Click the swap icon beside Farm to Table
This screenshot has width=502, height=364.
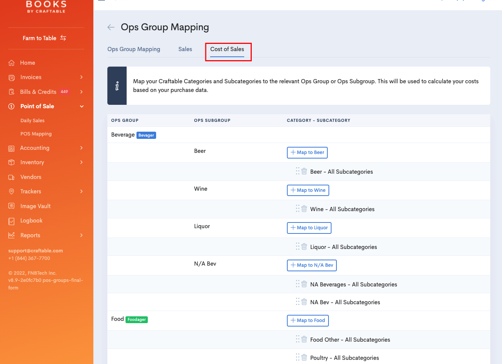coord(63,38)
